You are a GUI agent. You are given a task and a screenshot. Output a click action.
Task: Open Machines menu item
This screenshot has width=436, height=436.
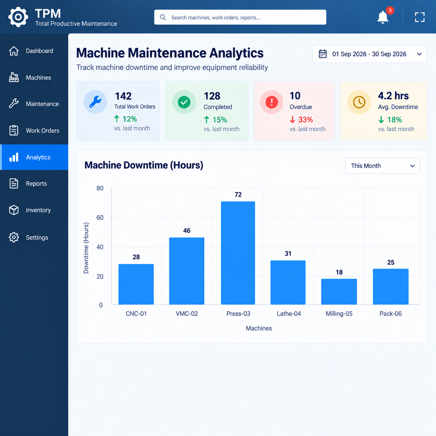[34, 78]
